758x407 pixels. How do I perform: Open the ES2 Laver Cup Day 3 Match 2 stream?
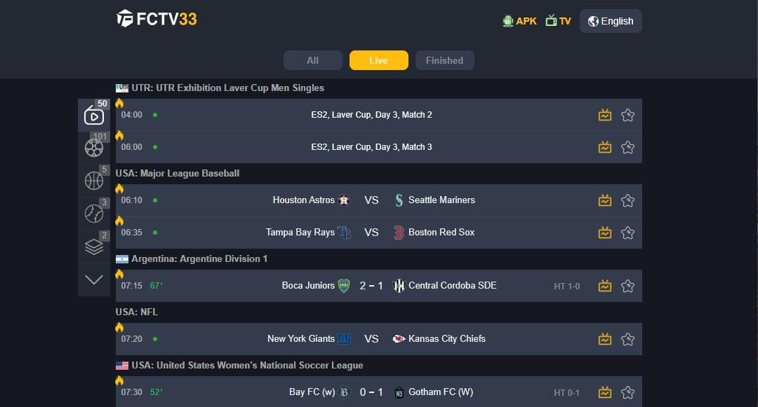[x=372, y=114]
